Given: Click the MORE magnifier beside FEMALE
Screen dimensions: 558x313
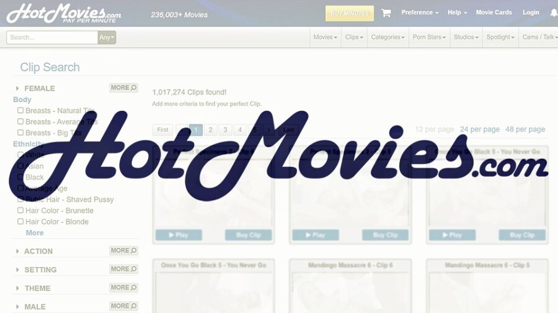Looking at the screenshot, I should coord(123,88).
